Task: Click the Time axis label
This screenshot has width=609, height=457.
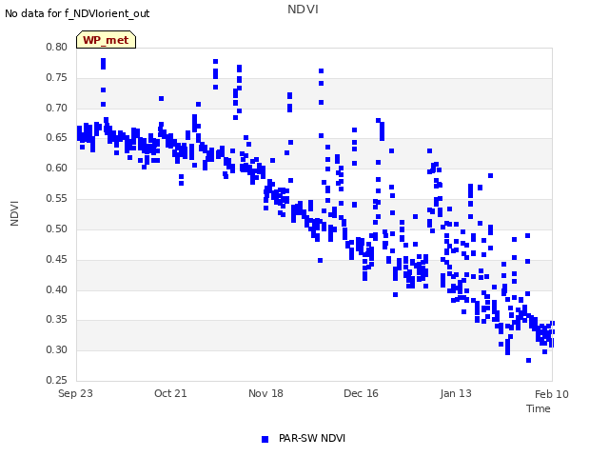Action: point(539,408)
